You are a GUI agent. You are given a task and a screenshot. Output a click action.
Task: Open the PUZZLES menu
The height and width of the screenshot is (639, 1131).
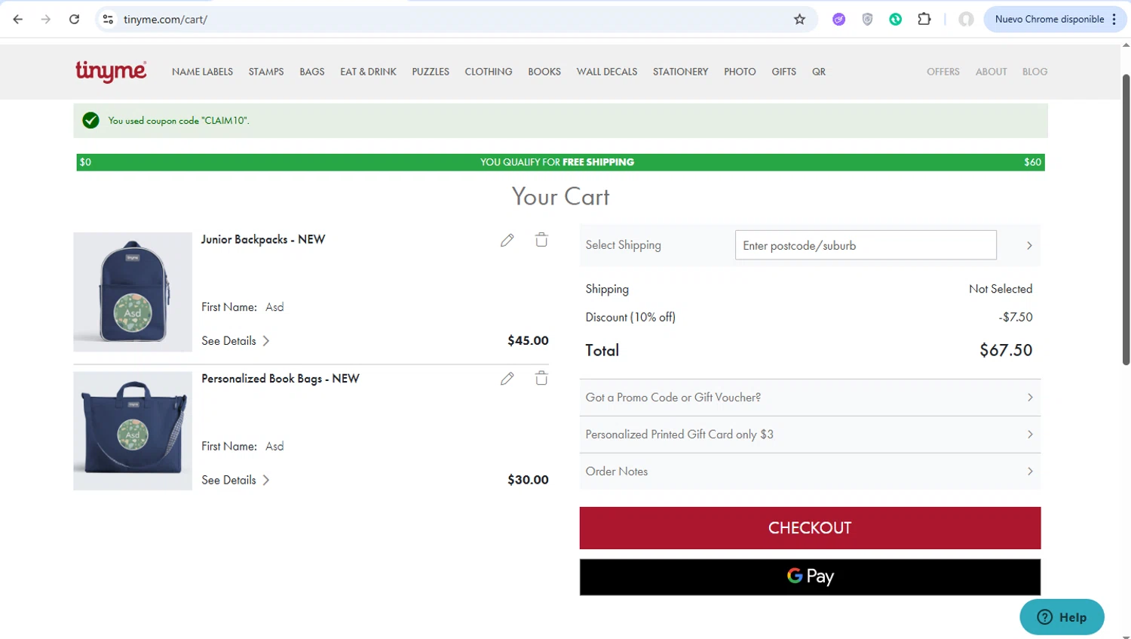coord(431,72)
